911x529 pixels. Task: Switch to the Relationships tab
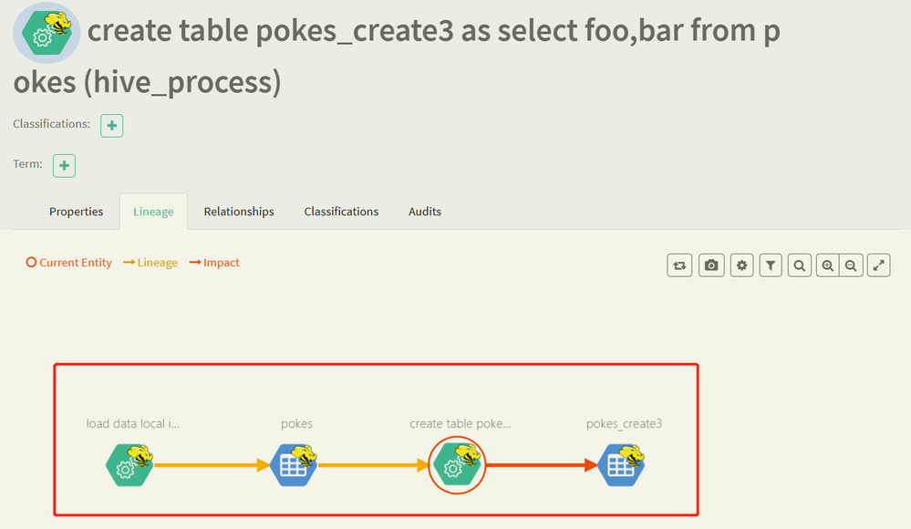(x=239, y=212)
